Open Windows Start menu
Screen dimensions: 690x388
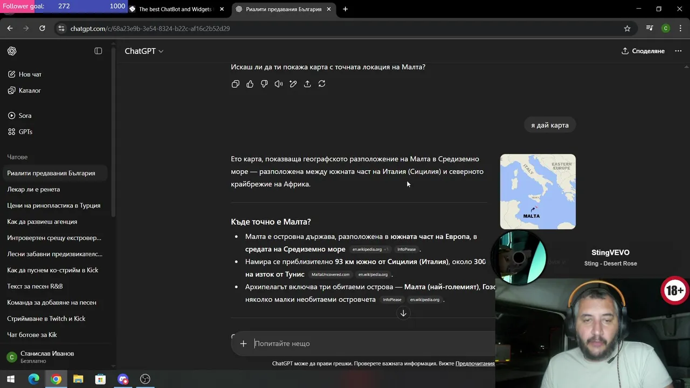[10, 379]
